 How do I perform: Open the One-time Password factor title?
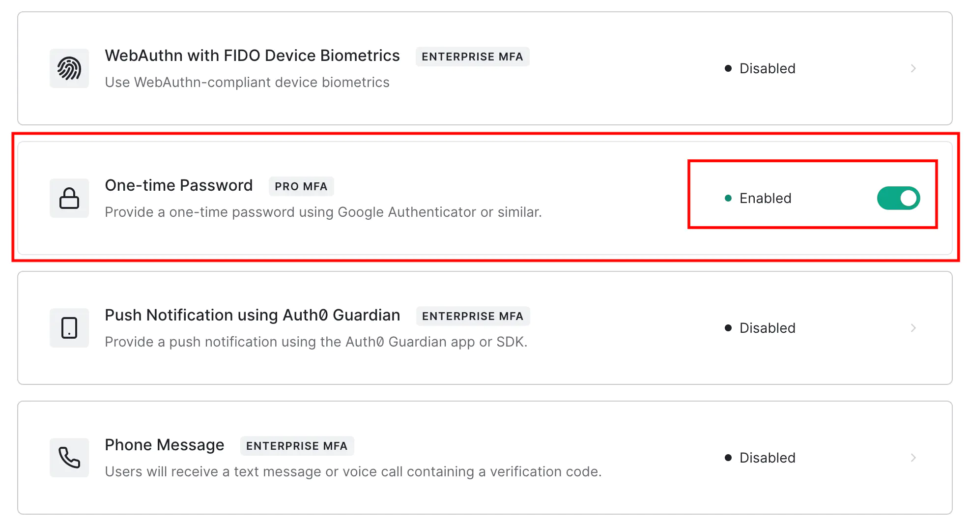click(179, 185)
